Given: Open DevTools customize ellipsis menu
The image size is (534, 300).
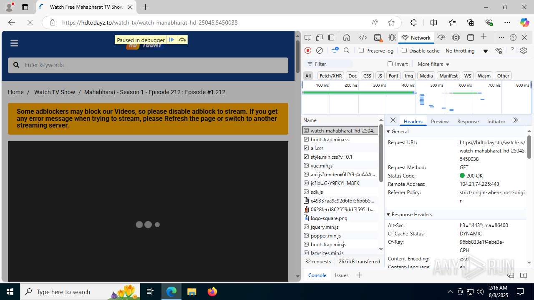Looking at the screenshot, I should point(501,37).
